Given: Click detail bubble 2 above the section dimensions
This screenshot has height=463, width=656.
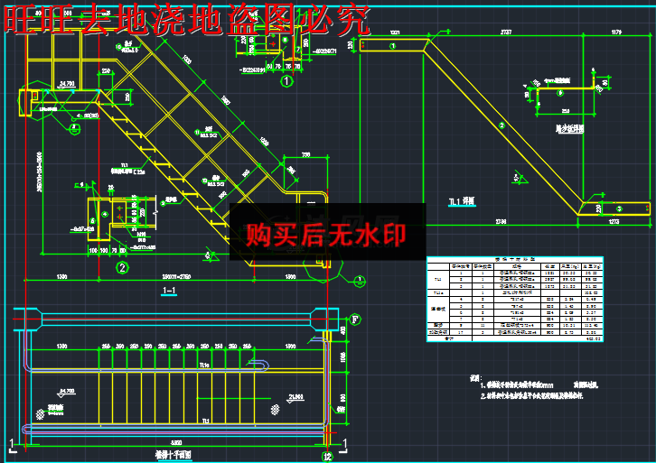Looking at the screenshot, I should click(122, 267).
